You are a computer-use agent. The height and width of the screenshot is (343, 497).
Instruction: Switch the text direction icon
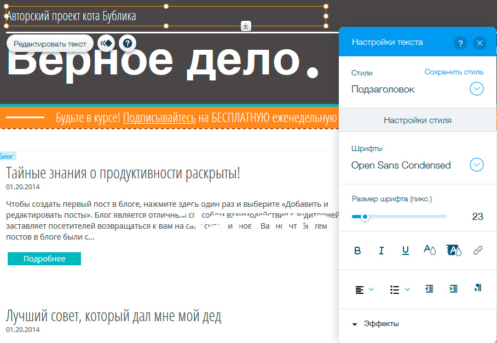coord(477,289)
